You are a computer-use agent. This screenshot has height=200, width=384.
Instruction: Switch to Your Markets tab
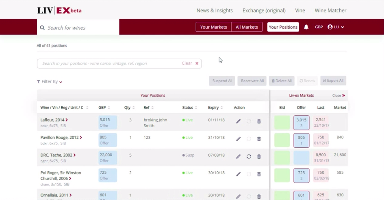point(214,27)
